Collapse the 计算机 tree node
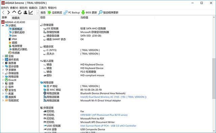The width and height of the screenshot is (216, 133). tap(3, 26)
